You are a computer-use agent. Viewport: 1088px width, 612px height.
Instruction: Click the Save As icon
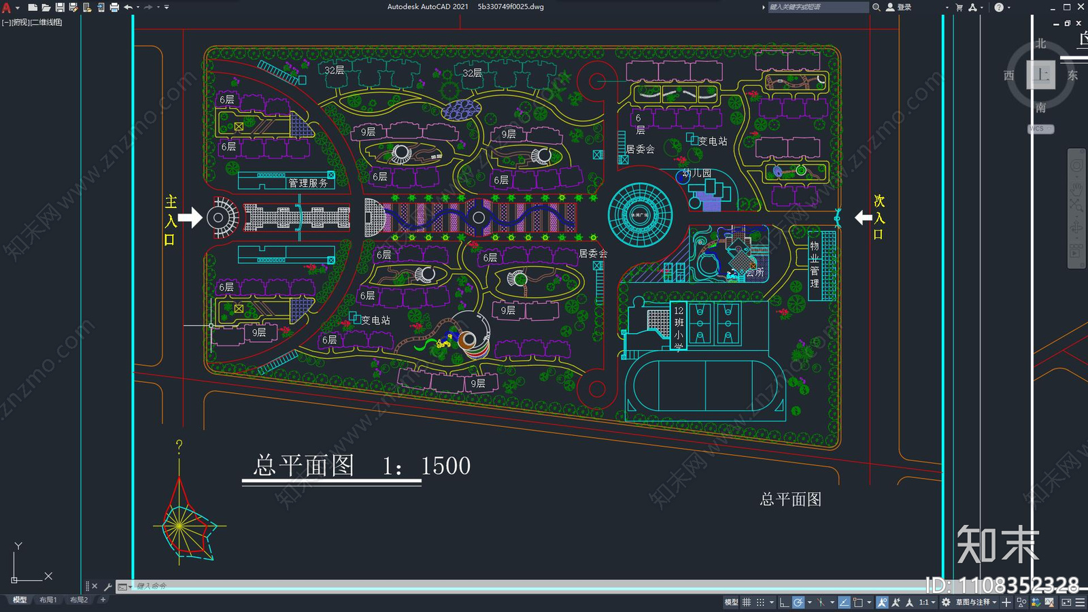[73, 7]
